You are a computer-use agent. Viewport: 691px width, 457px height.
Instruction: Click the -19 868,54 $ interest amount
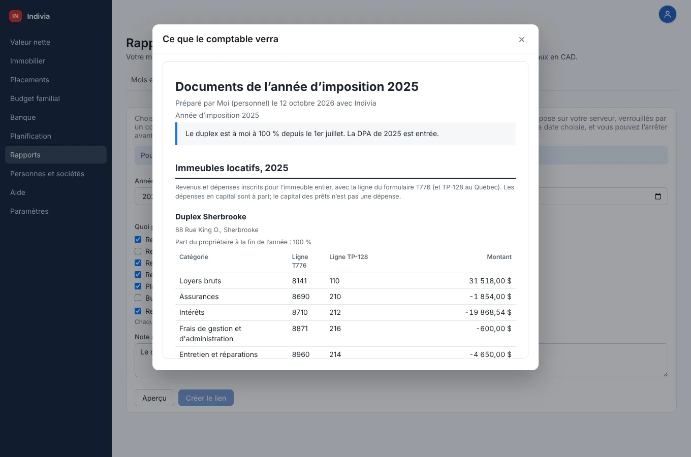pyautogui.click(x=488, y=312)
